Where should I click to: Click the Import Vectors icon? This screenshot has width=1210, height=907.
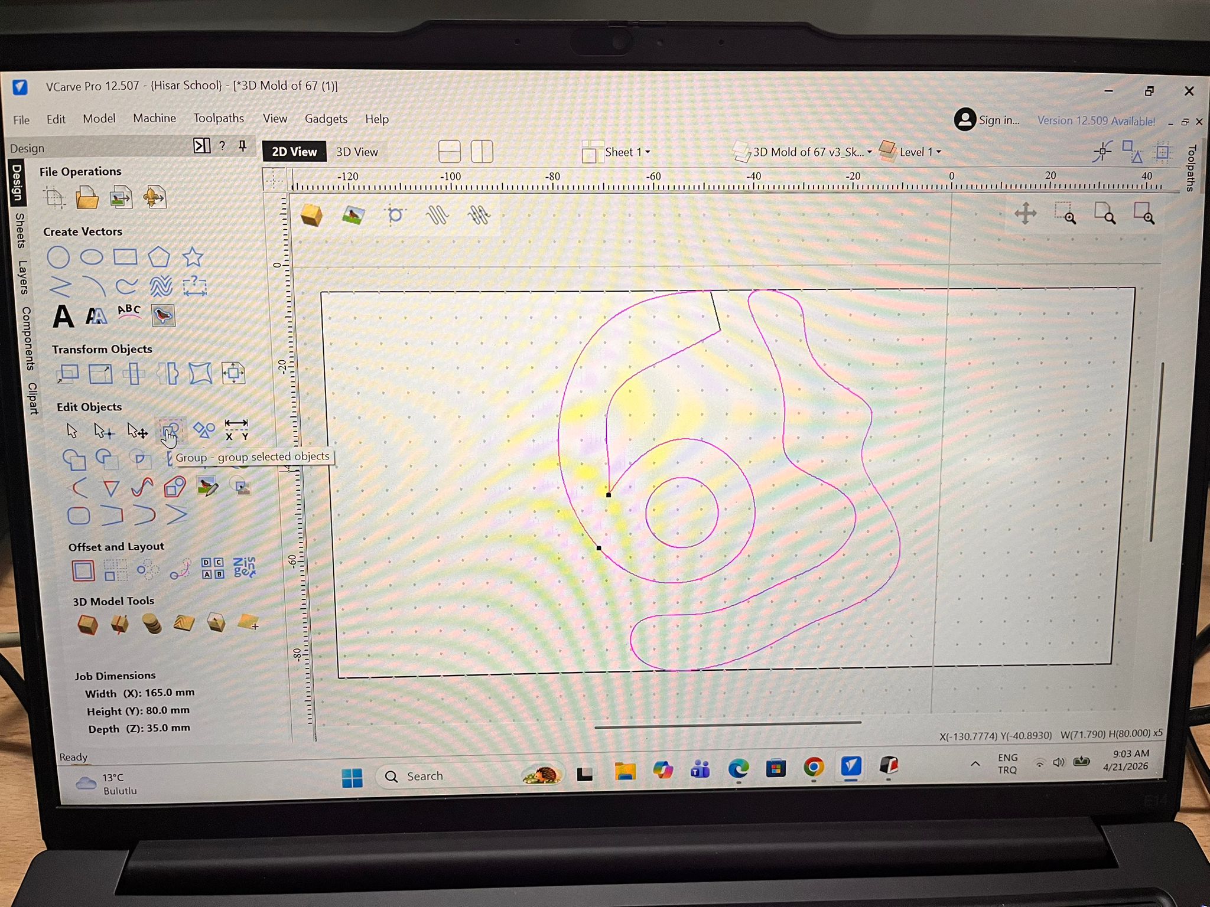121,198
